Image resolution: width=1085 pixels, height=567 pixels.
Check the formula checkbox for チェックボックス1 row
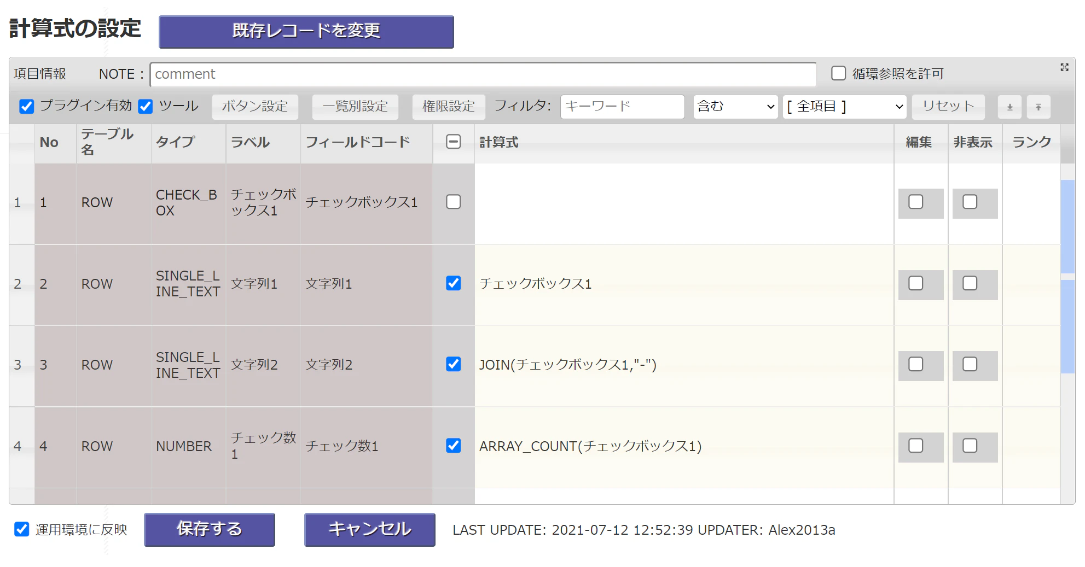454,202
